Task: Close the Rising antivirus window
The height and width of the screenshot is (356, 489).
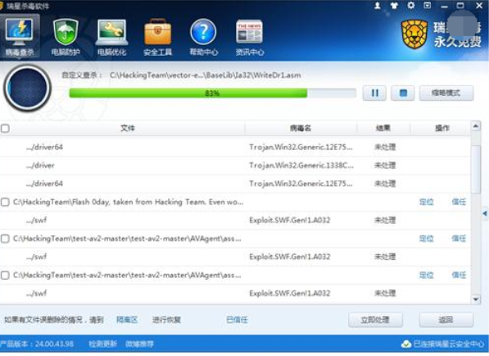Action: click(479, 5)
